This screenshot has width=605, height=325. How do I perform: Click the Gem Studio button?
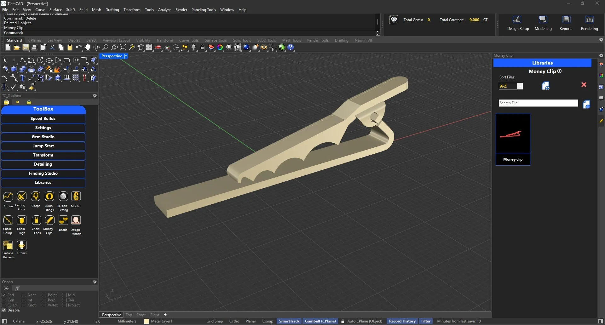point(43,137)
